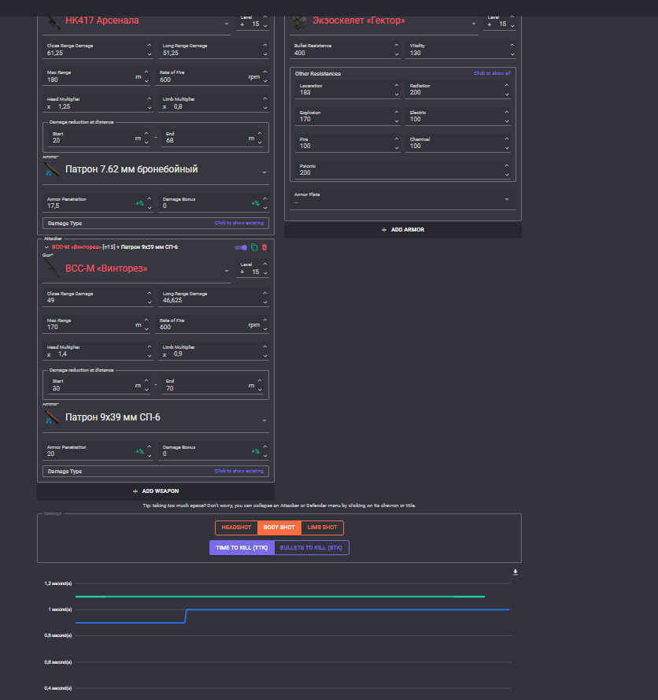
Task: Toggle the ВСС-М Винторез attacker visibility switch
Action: coord(241,247)
